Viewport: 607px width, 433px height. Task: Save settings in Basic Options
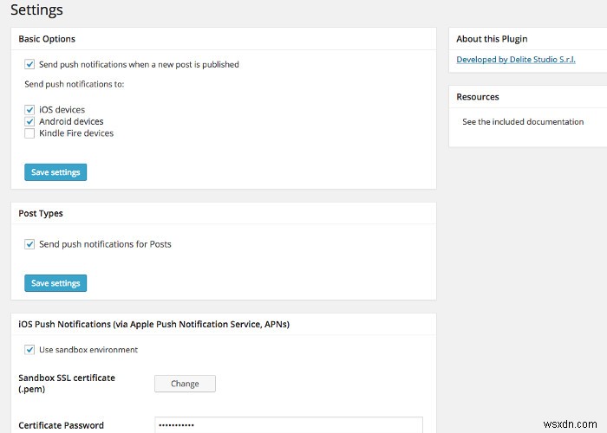click(55, 172)
